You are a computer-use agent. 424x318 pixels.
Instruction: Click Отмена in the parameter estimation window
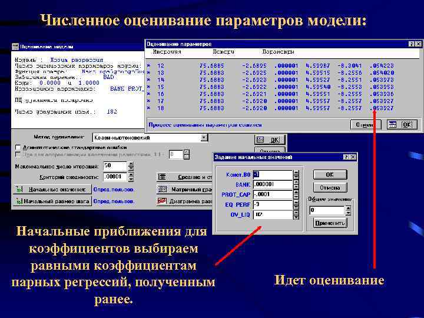pos(366,125)
